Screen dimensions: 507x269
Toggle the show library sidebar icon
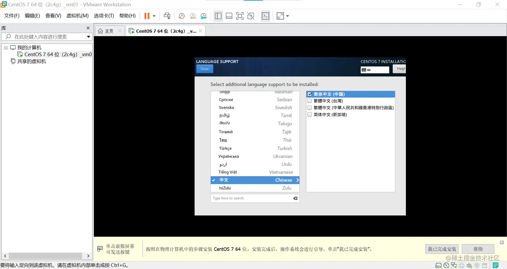pyautogui.click(x=218, y=16)
